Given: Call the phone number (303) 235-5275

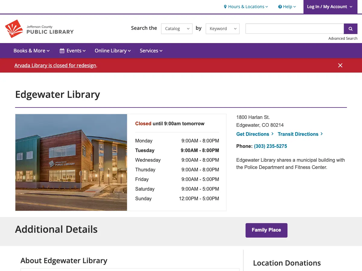Looking at the screenshot, I should (270, 146).
